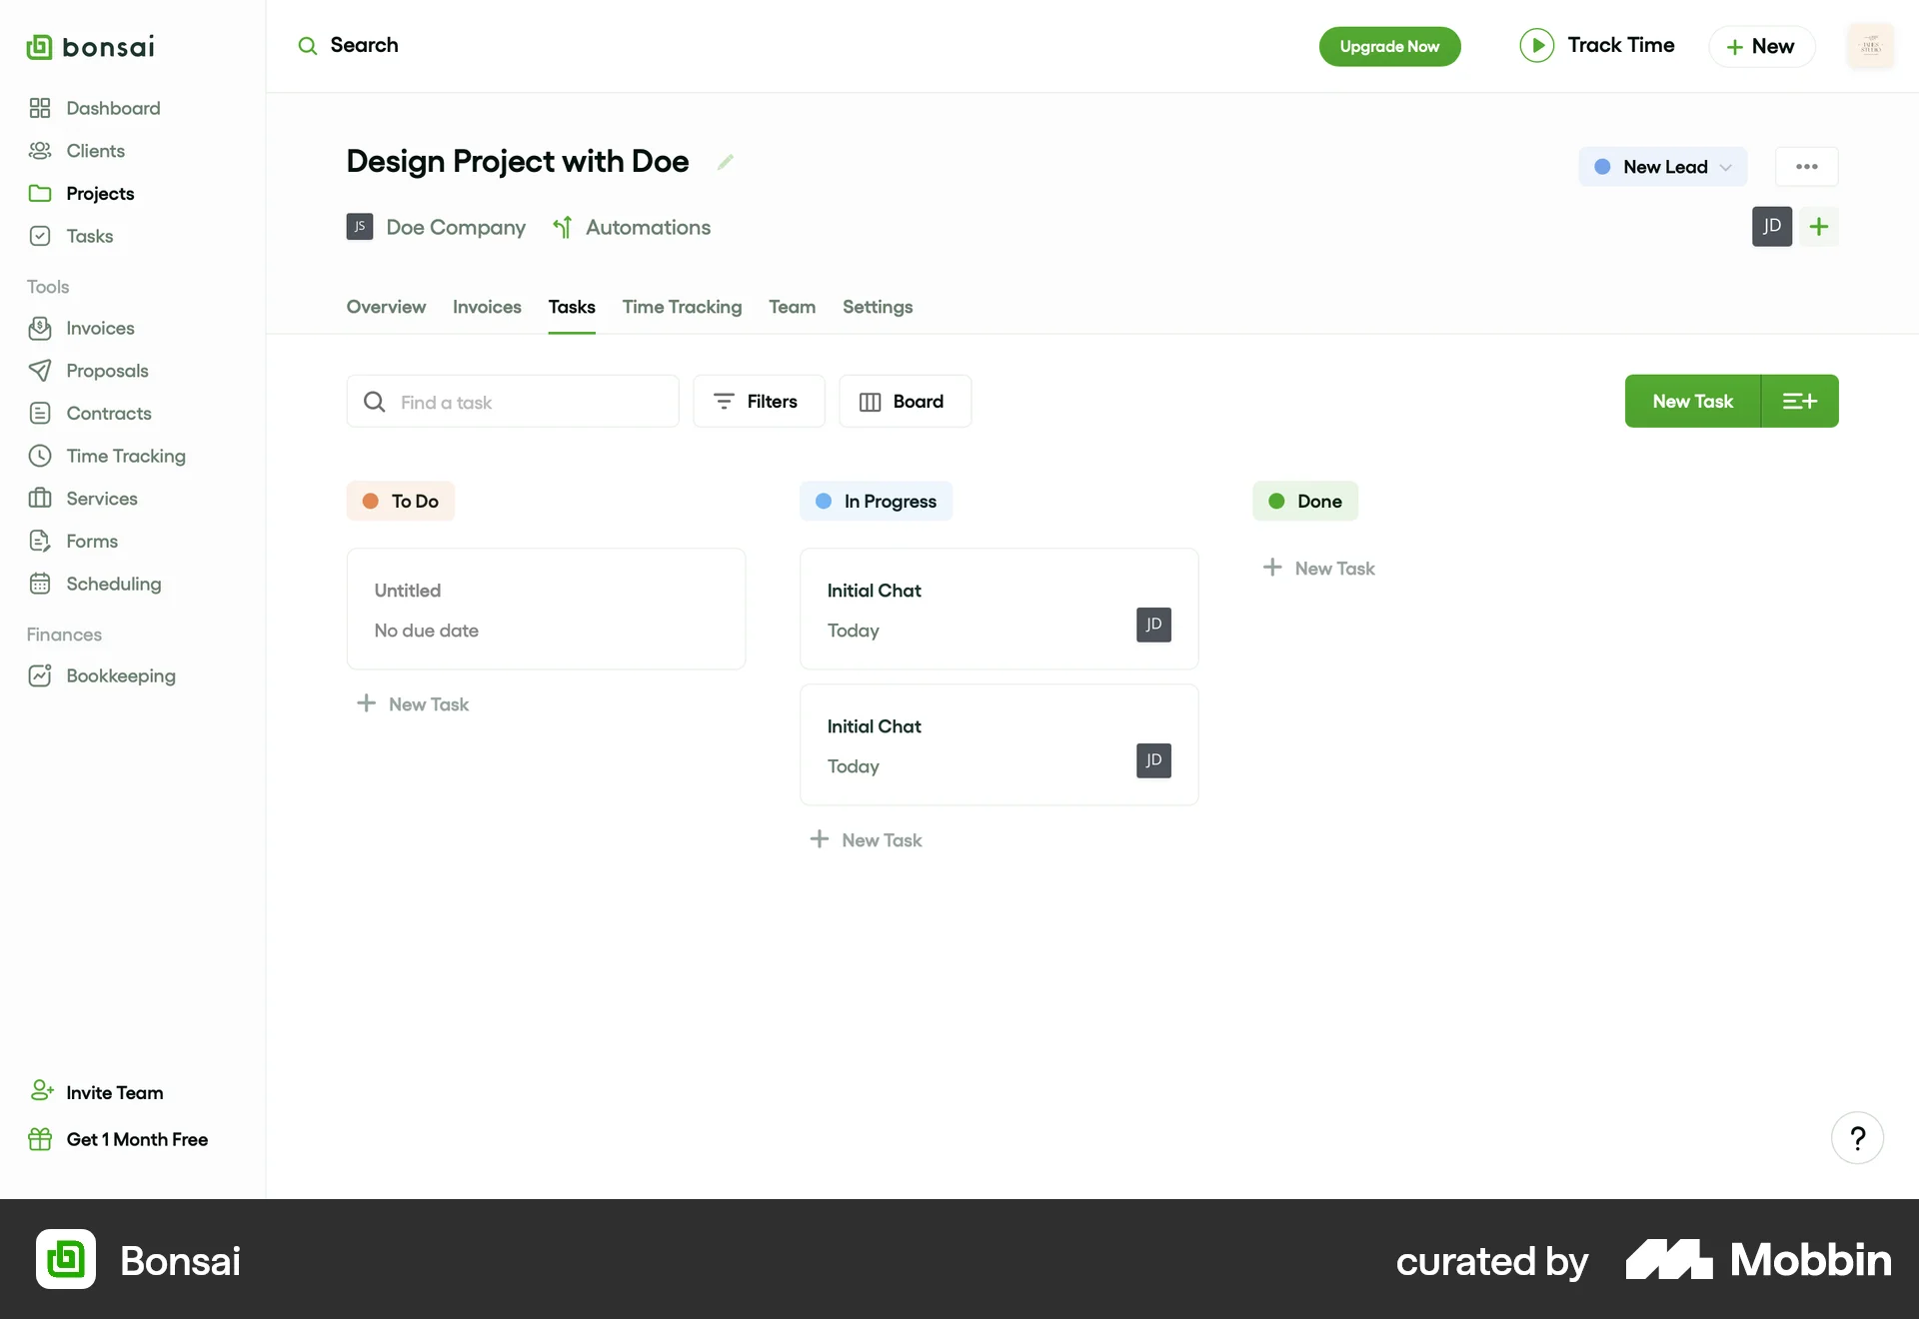
Task: Open the Team tab of the project
Action: [x=792, y=307]
